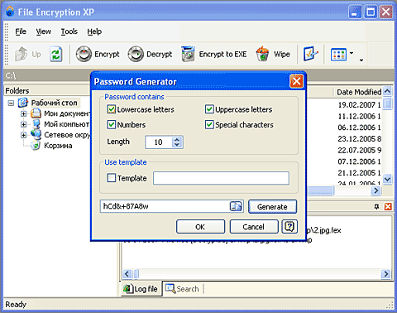This screenshot has width=397, height=313.
Task: Click the Encrypt to EXE toolbar button
Action: click(x=214, y=54)
